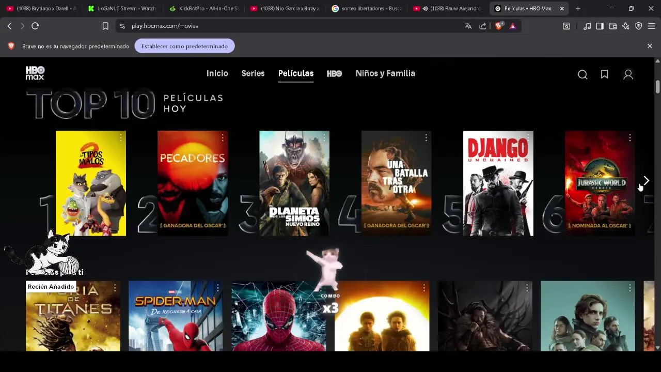The height and width of the screenshot is (372, 661).
Task: Open options menu on Planeta de los Simios poster
Action: [324, 138]
